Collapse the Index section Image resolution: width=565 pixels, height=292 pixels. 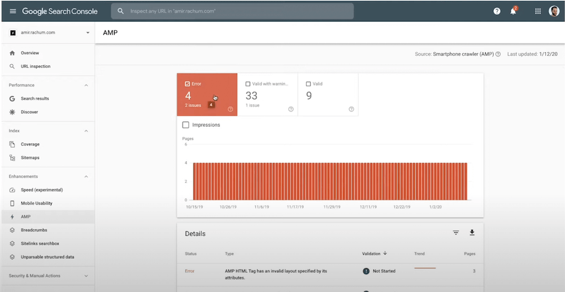(86, 131)
